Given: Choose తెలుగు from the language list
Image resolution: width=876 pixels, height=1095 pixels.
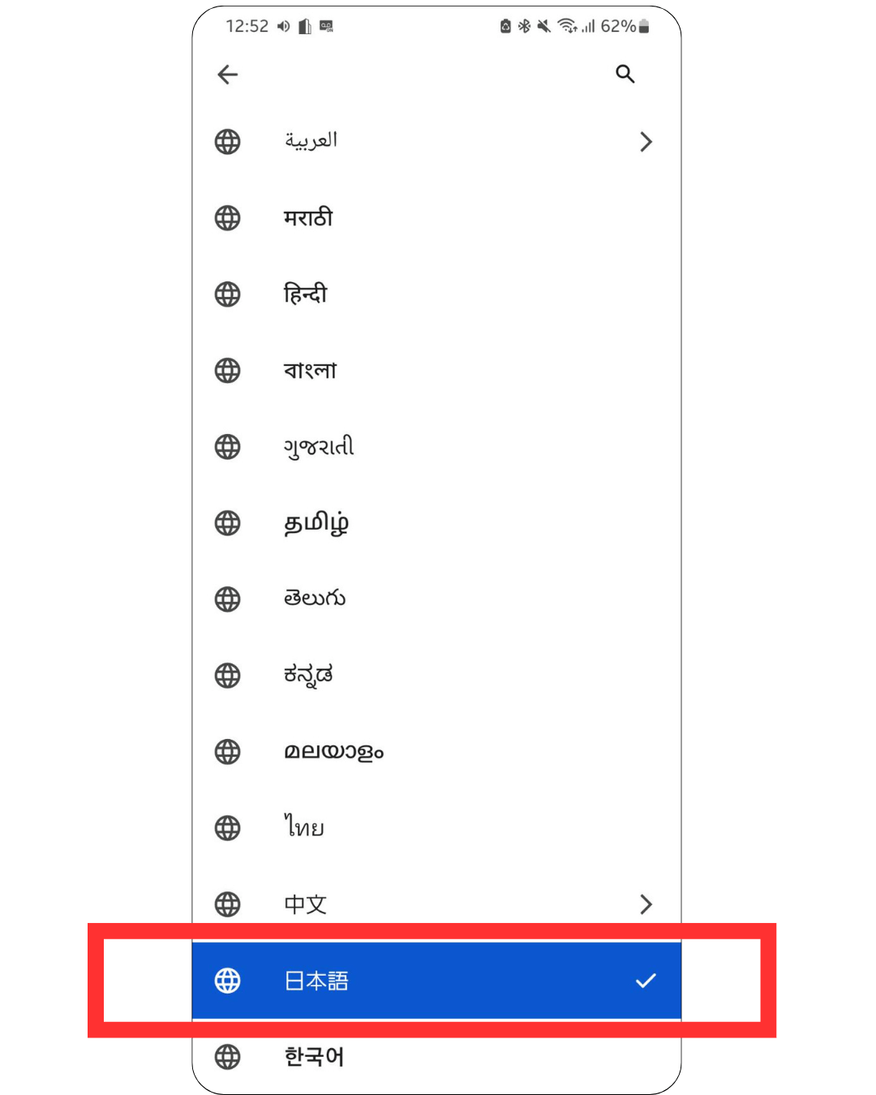Looking at the screenshot, I should (436, 599).
